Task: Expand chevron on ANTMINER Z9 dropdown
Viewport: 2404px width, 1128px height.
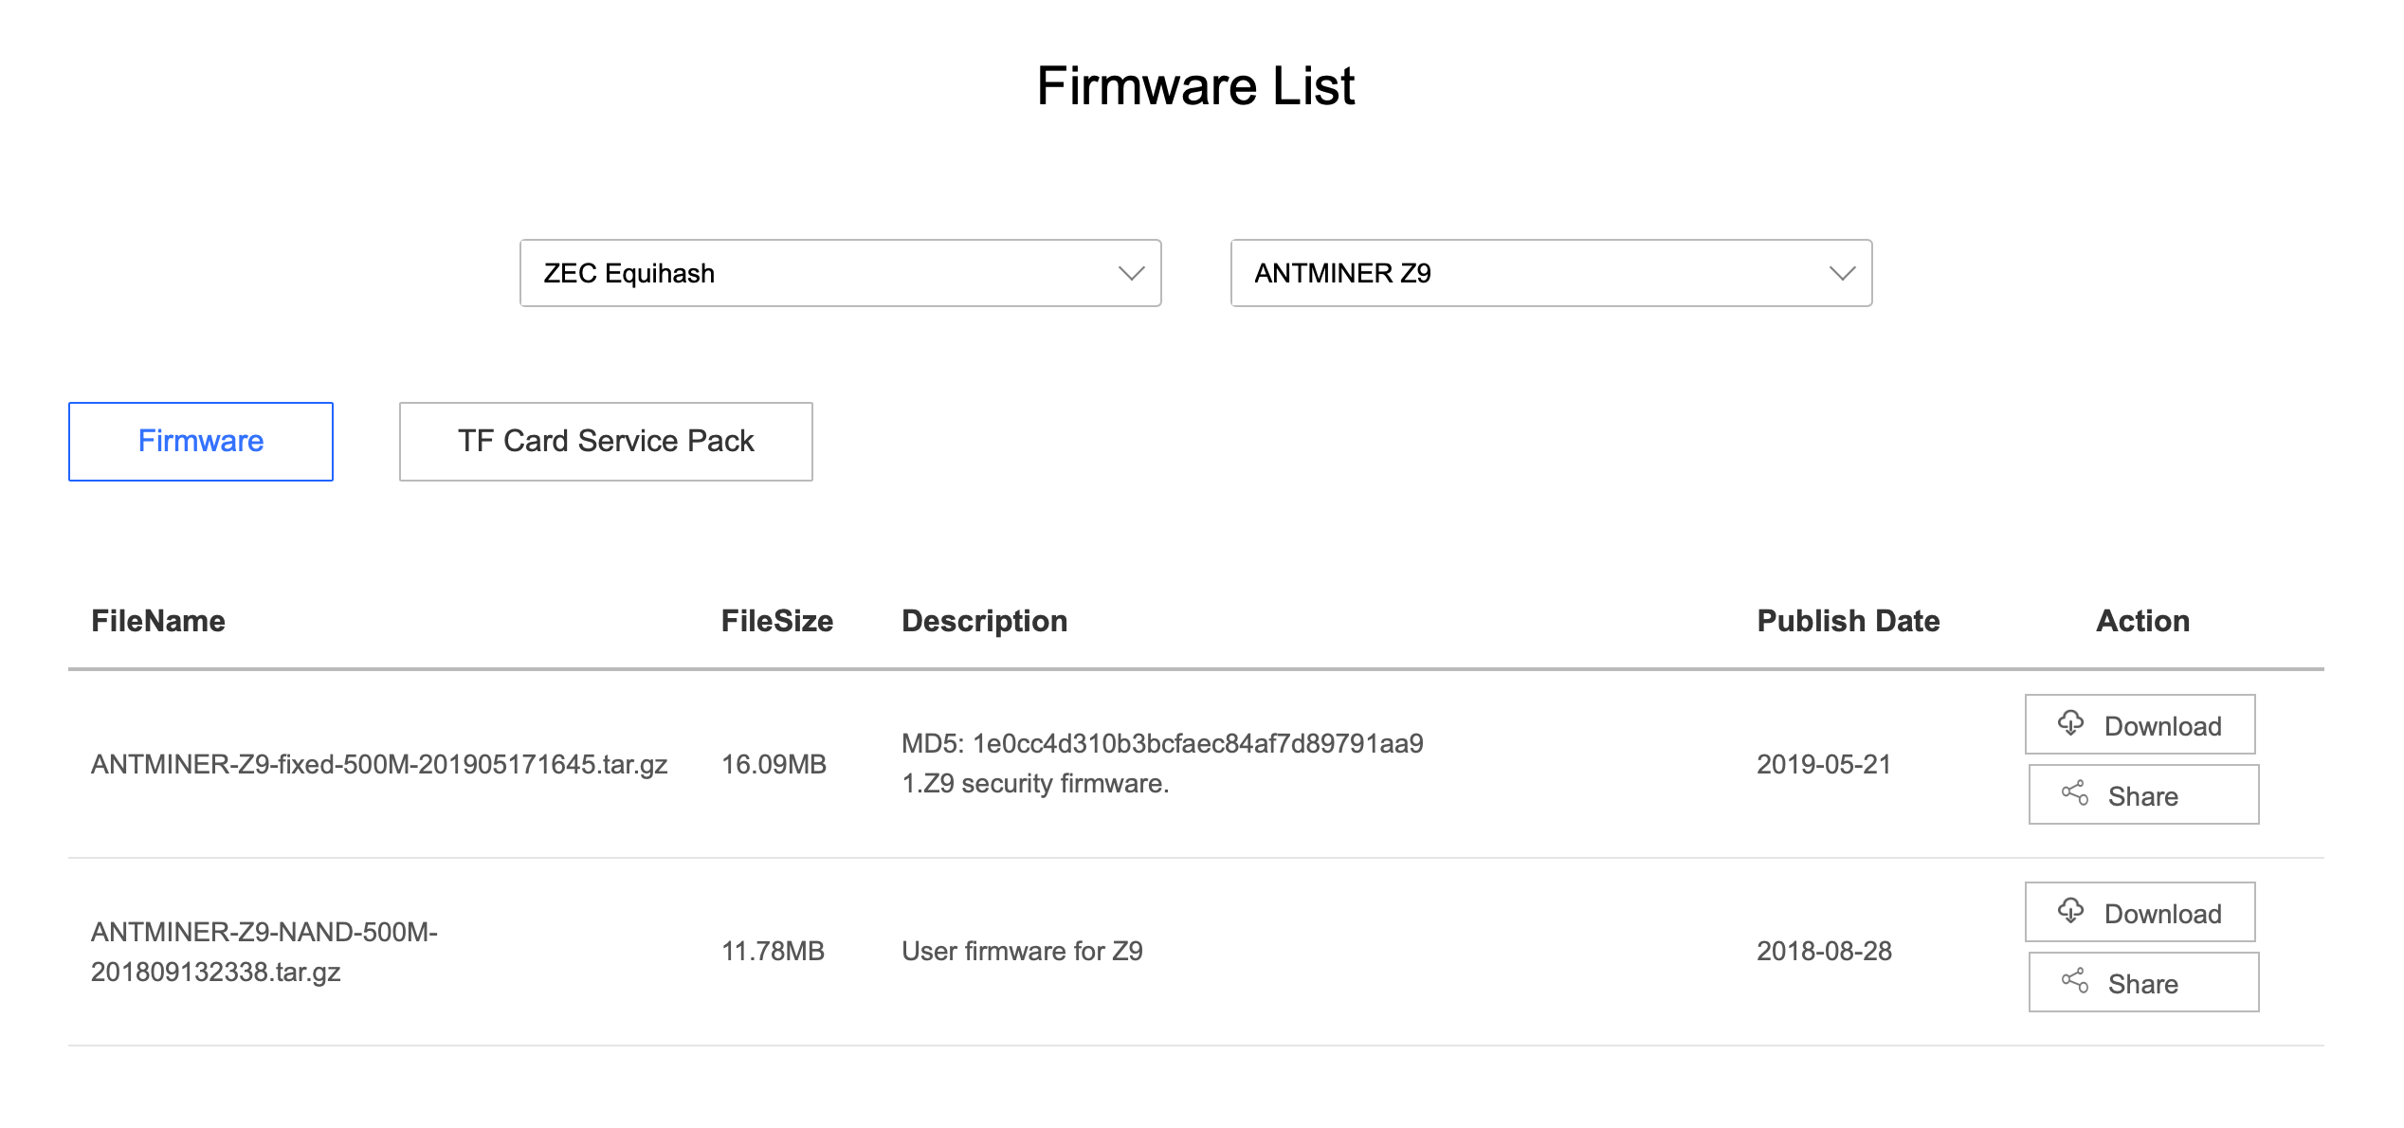Action: pyautogui.click(x=1842, y=274)
